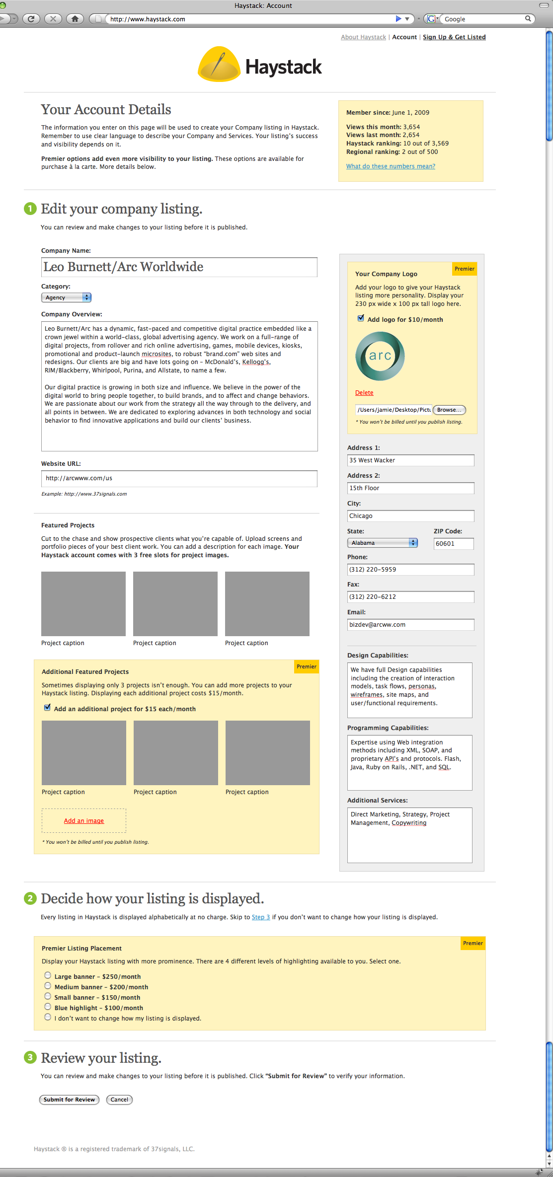Click the blue go arrow in the address bar
Image resolution: width=553 pixels, height=1177 pixels.
[398, 19]
